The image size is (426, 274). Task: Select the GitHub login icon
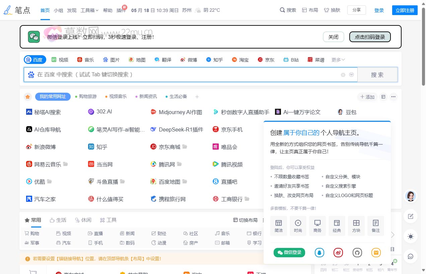pyautogui.click(x=357, y=253)
